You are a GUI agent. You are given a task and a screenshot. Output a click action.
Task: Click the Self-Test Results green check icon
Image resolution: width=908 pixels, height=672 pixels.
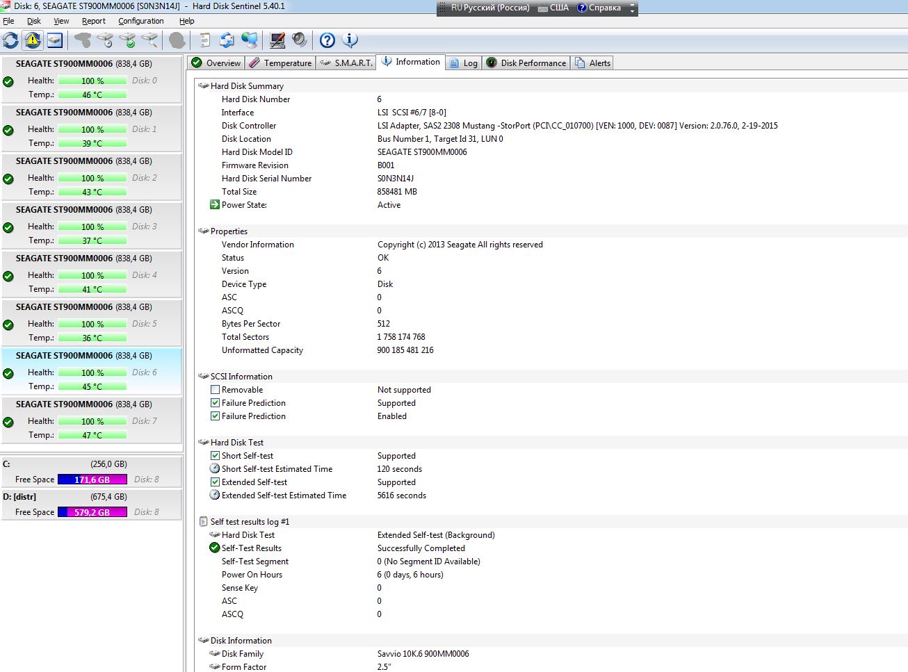[x=215, y=548]
